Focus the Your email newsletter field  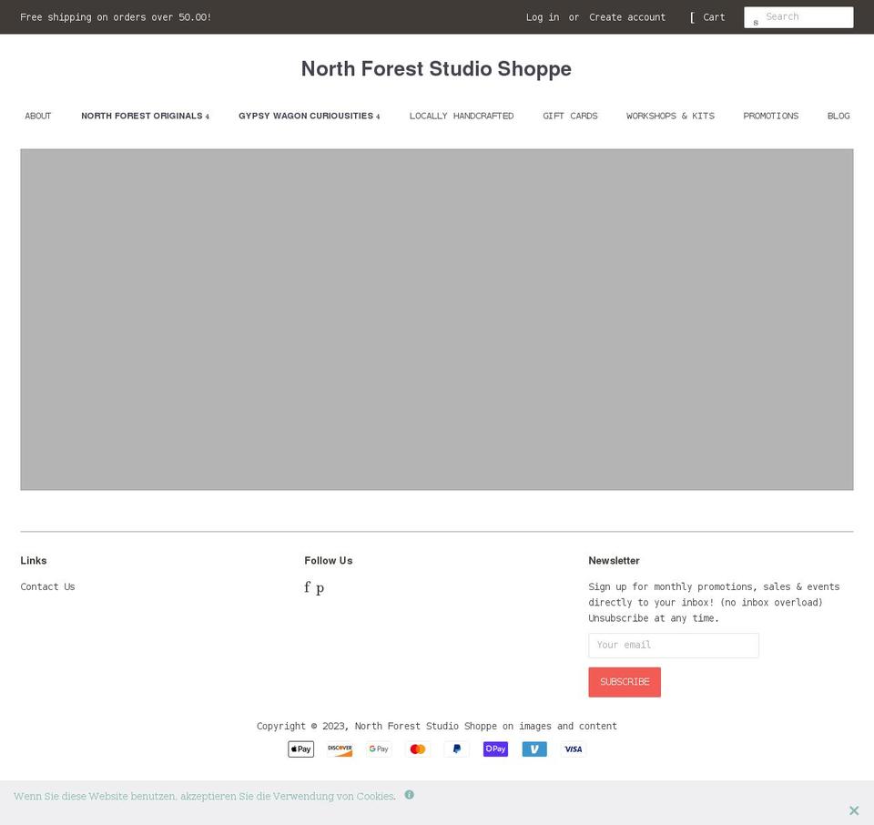pos(674,645)
